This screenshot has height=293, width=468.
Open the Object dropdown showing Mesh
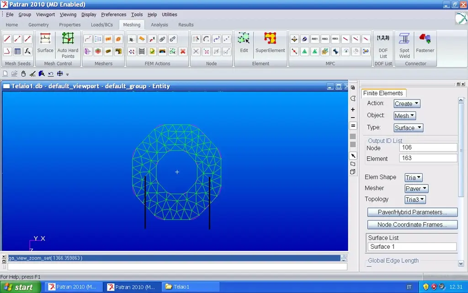[x=405, y=116]
